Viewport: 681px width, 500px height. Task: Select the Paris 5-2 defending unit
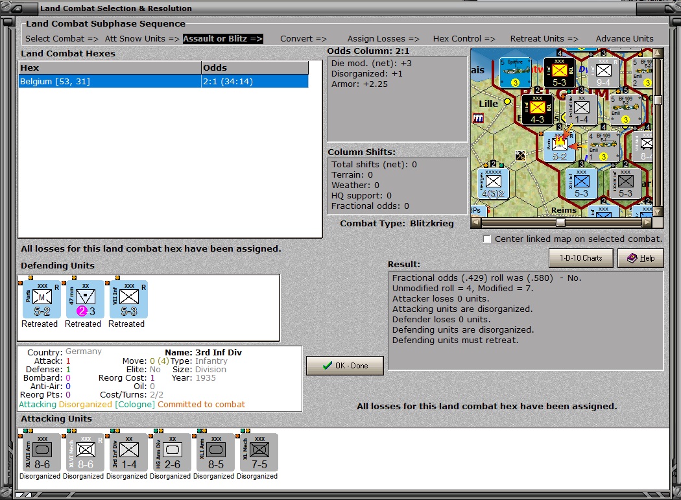click(x=42, y=300)
